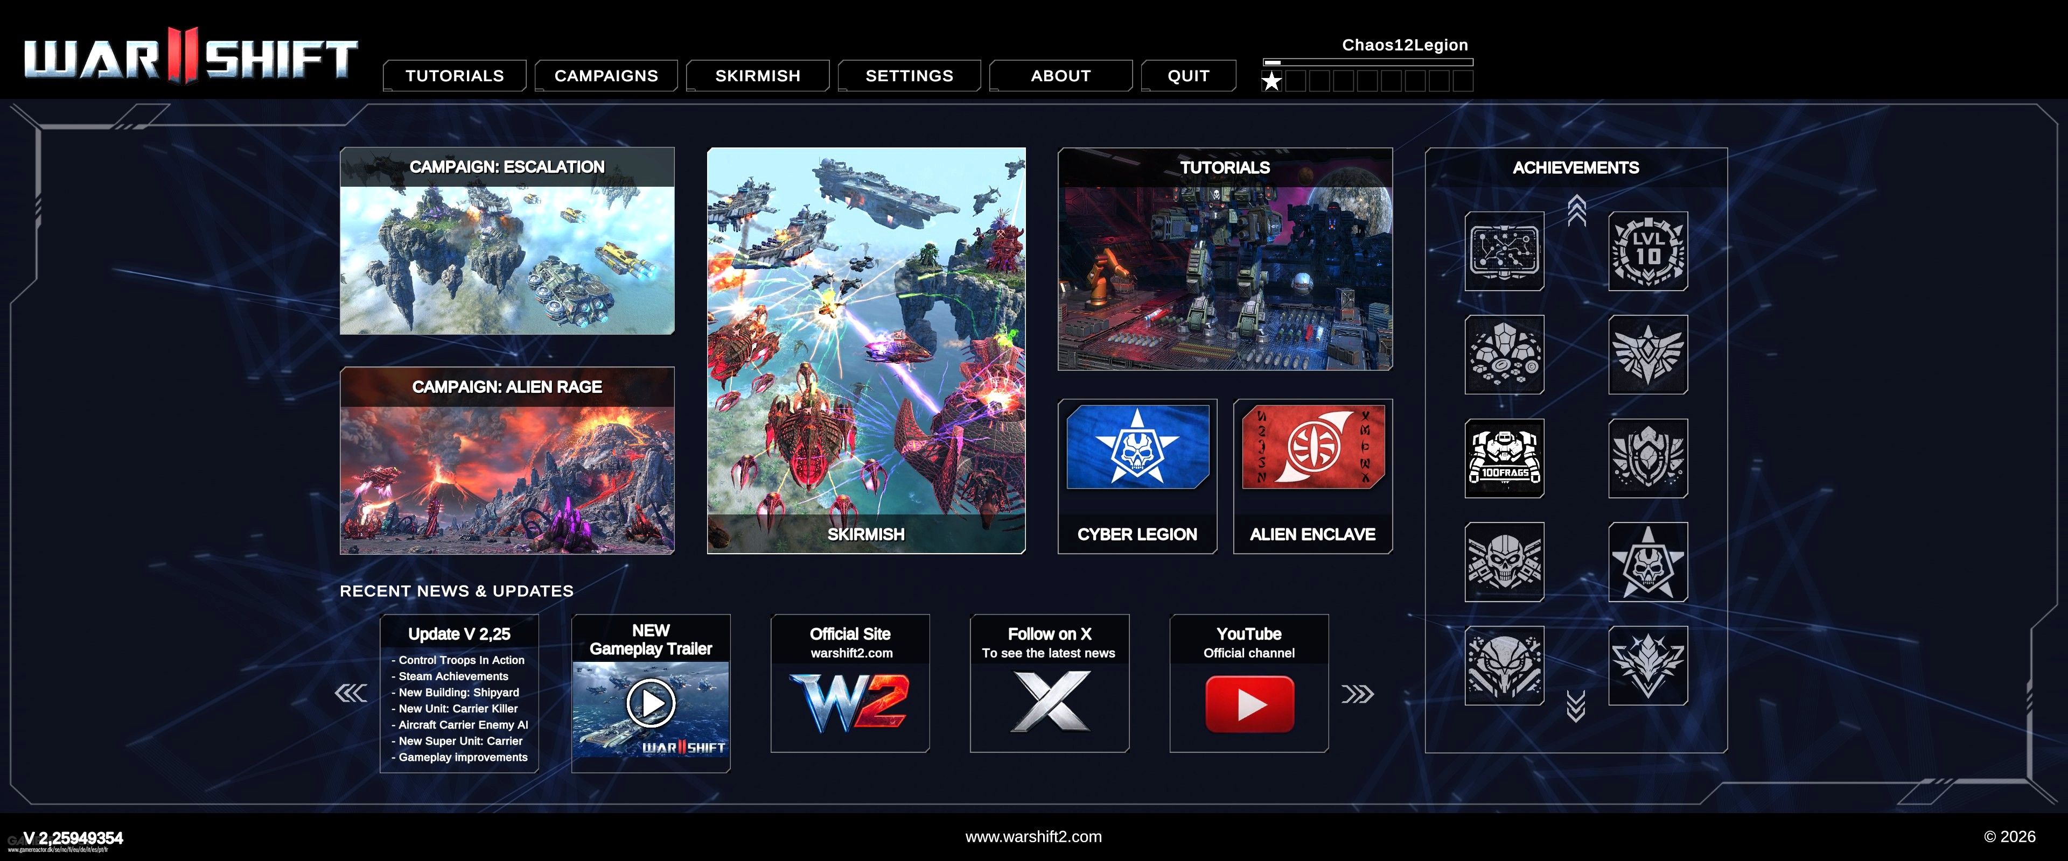View the resource pile achievement badge
This screenshot has height=861, width=2068.
[1505, 355]
